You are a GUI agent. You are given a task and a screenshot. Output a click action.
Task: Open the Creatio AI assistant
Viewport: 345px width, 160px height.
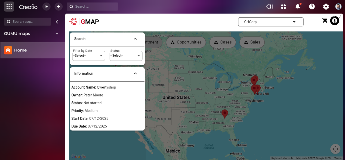point(269,7)
